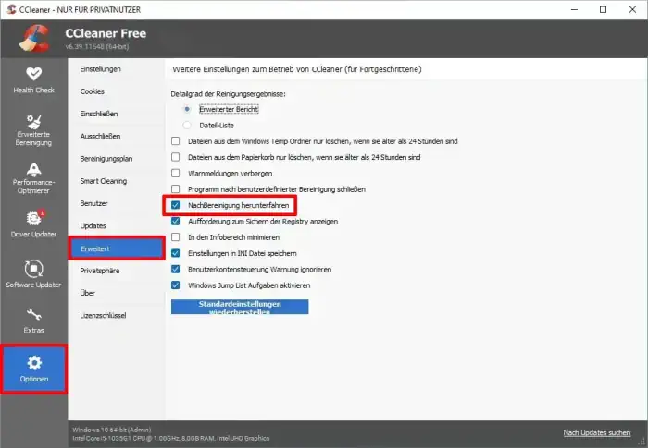Toggle Aufforderung zum Sichern der Registry

click(x=176, y=221)
